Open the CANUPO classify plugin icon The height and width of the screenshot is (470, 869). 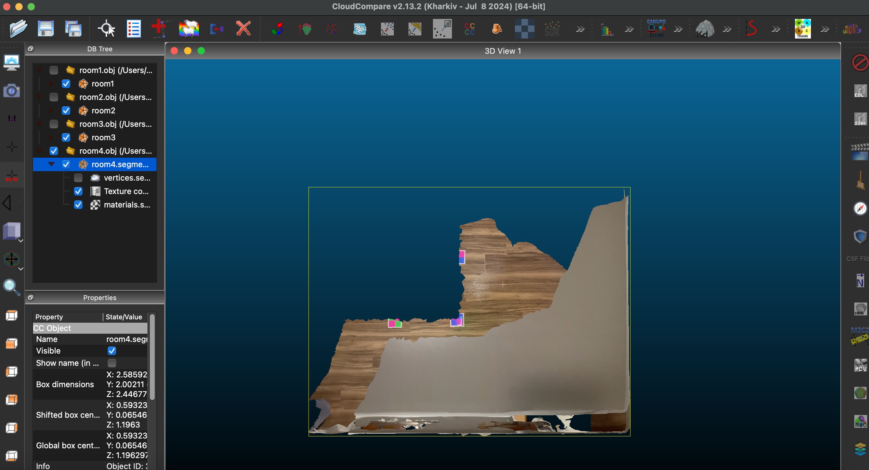656,29
